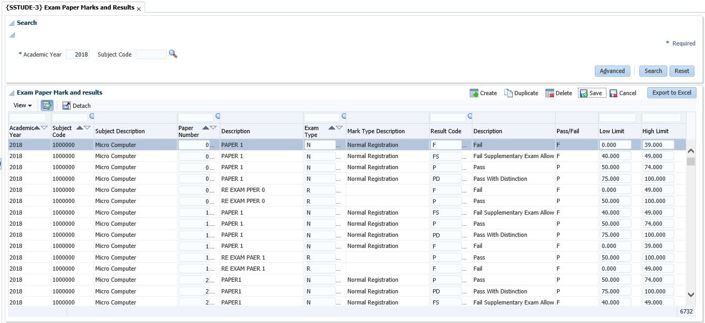705x323 pixels.
Task: Open the View dropdown menu
Action: pos(23,106)
